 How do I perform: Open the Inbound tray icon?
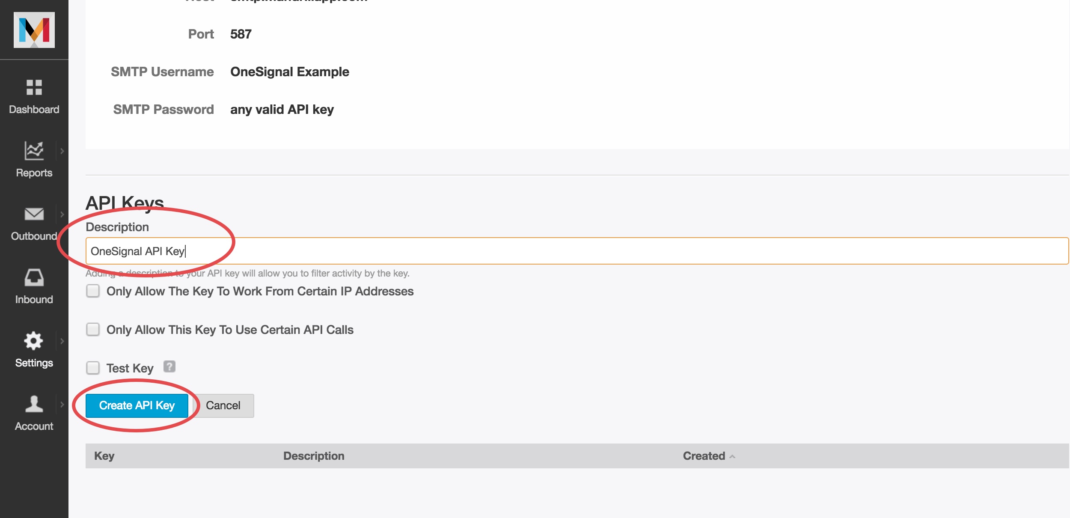(34, 277)
